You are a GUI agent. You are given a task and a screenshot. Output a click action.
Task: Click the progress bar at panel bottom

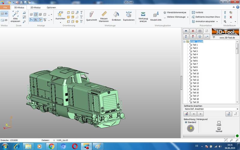point(209,136)
